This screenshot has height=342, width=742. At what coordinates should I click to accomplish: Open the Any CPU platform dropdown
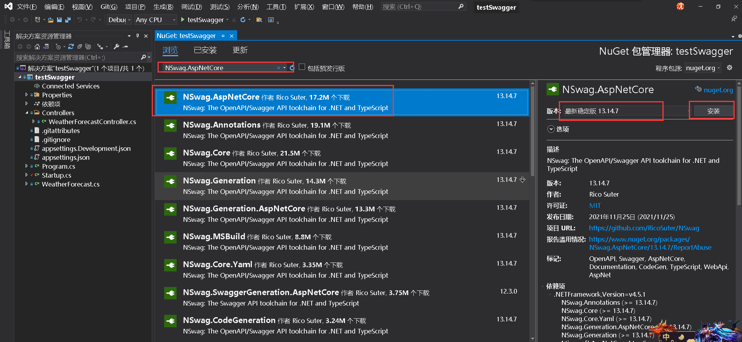[x=155, y=20]
